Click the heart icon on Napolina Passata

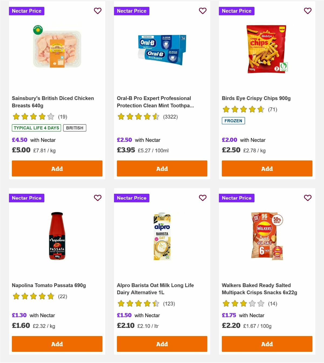click(x=97, y=198)
